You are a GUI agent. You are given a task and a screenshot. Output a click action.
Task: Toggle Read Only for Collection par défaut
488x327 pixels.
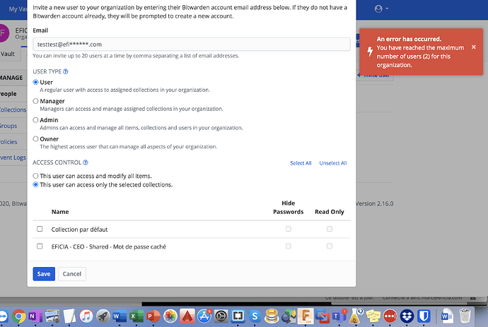click(330, 229)
